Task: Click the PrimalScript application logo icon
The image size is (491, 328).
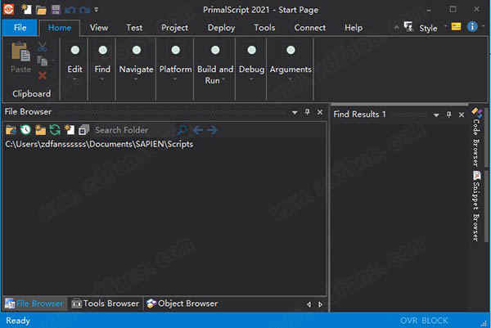Action: click(x=8, y=9)
